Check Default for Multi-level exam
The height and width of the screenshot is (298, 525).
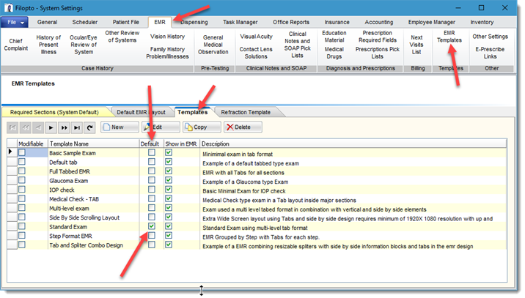click(152, 208)
